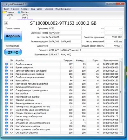127x140 pixels.
Task: Click blue status dot for Часы работы
Action: [x=6, y=80]
